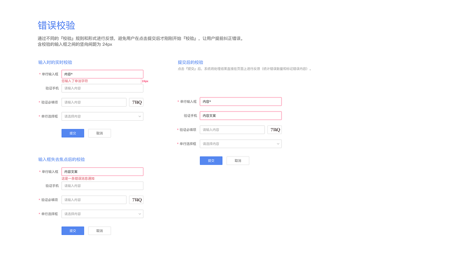The image size is (451, 280).
Task: Cancel the 输入框失去焦点后的校验 form via 取消
Action: 99,231
